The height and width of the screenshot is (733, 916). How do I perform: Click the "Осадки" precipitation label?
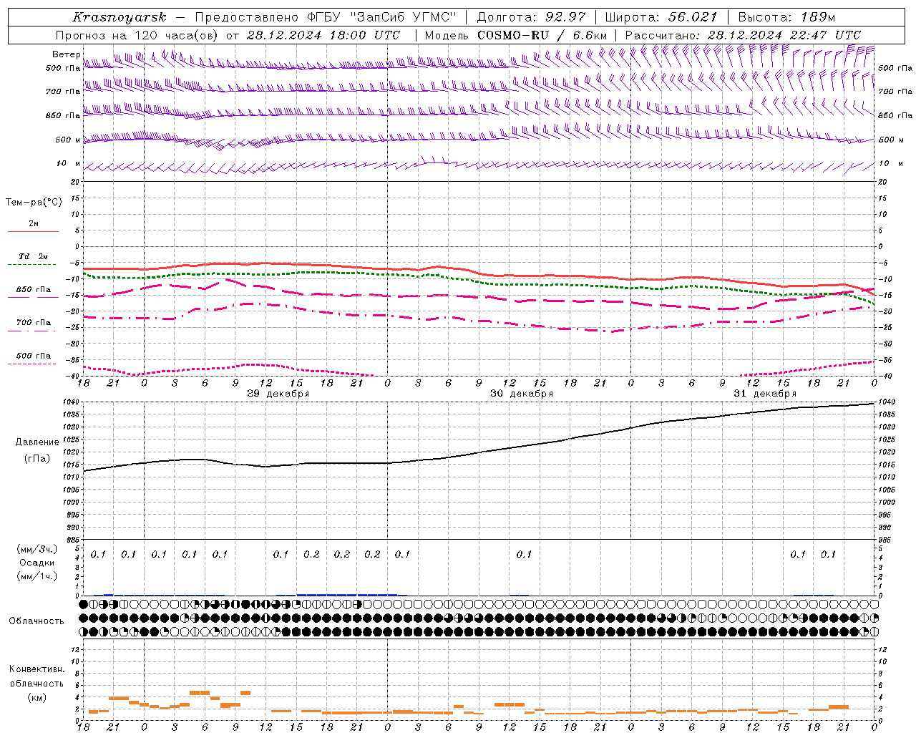37,563
